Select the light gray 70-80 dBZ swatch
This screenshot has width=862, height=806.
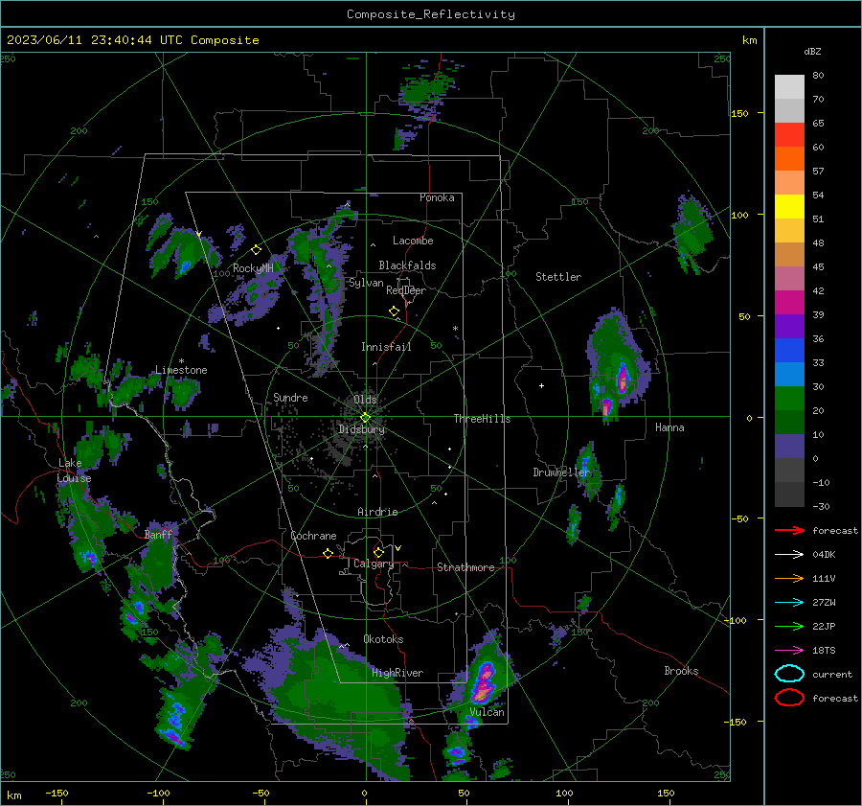(789, 86)
